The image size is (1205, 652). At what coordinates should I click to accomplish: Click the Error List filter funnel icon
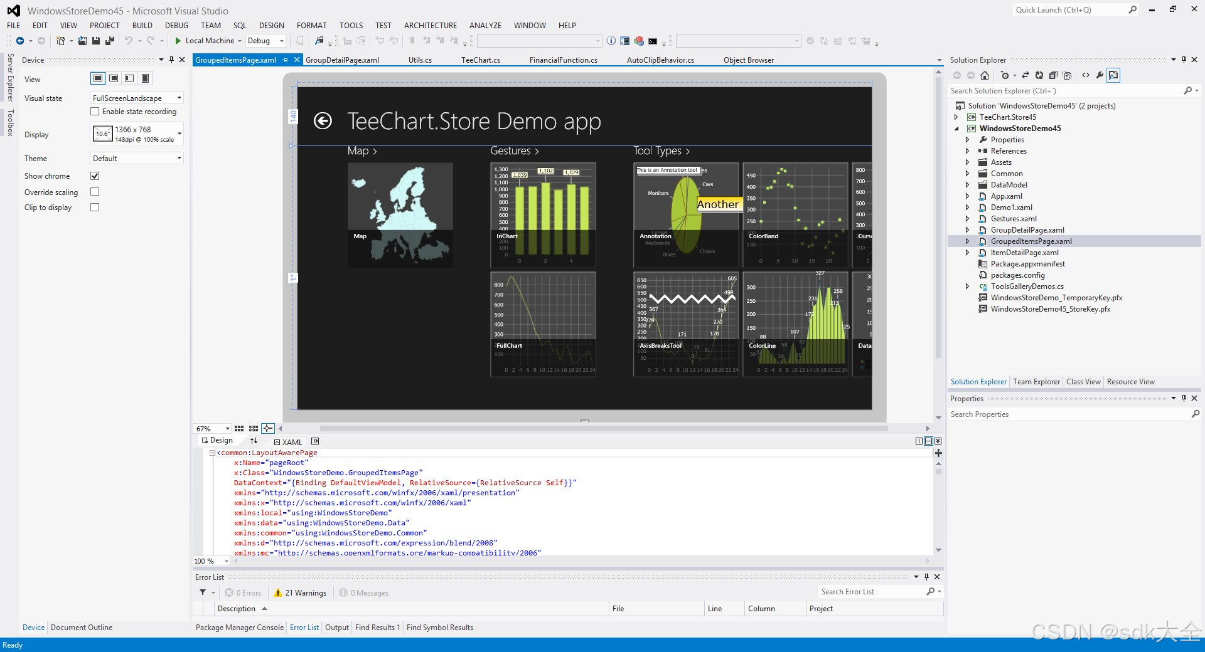(x=203, y=592)
